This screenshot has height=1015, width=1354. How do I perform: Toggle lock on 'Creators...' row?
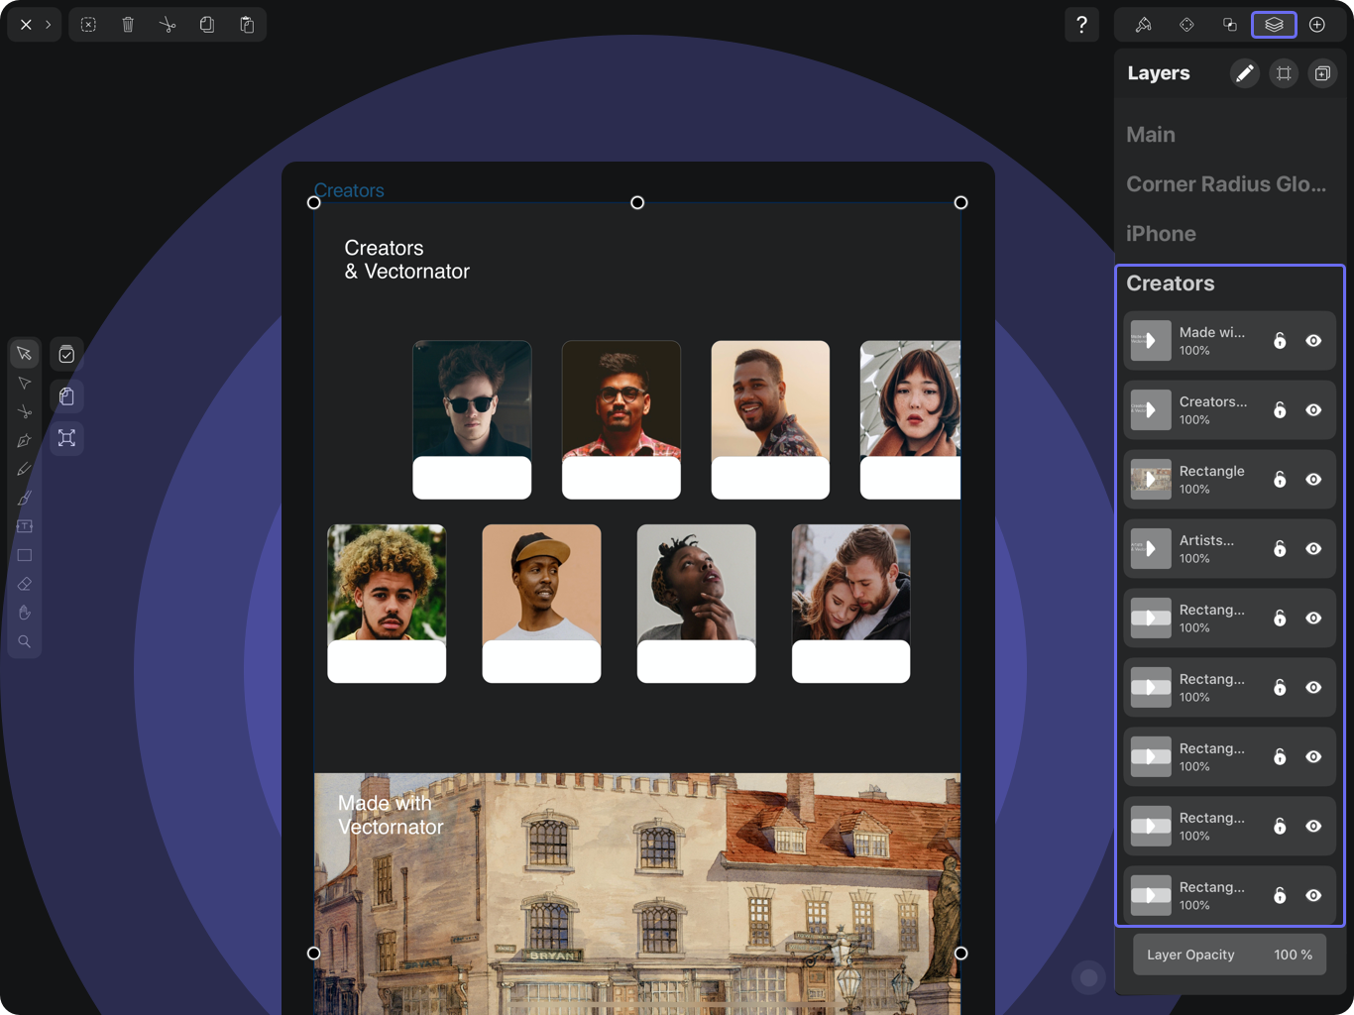(x=1280, y=410)
